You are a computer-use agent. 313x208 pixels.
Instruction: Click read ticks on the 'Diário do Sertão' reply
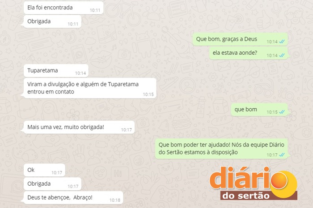point(282,155)
